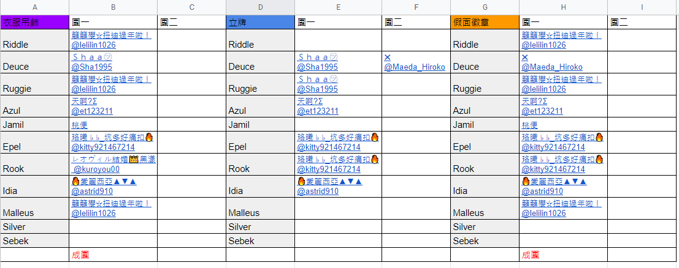
Task: Open @lelilin1026 link in Malleus row column B
Action: click(x=93, y=213)
